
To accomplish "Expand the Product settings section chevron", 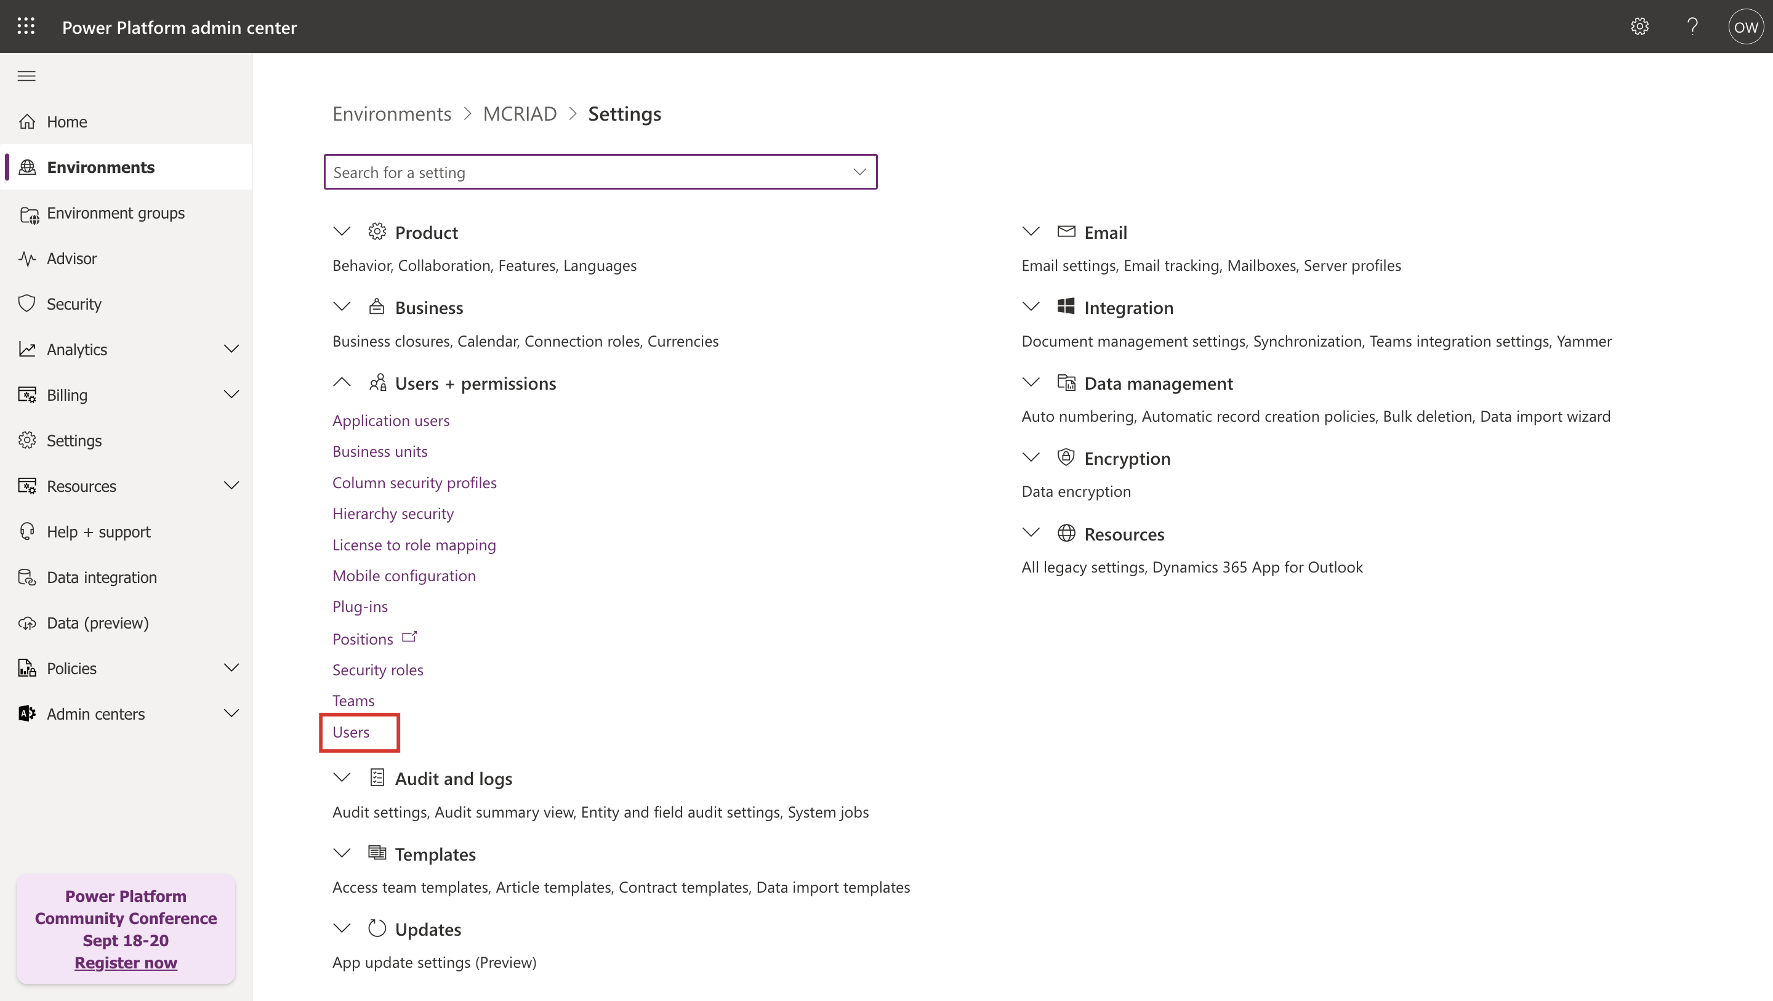I will [x=342, y=231].
